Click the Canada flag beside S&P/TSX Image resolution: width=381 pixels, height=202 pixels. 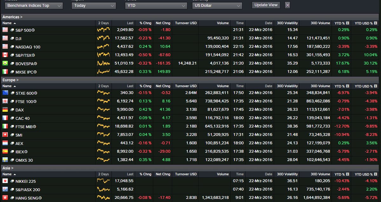[5, 55]
